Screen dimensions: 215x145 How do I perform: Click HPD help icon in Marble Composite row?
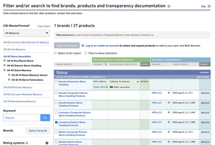(x=169, y=132)
